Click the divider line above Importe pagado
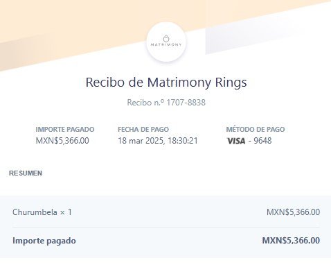The image size is (331, 274). 166,227
